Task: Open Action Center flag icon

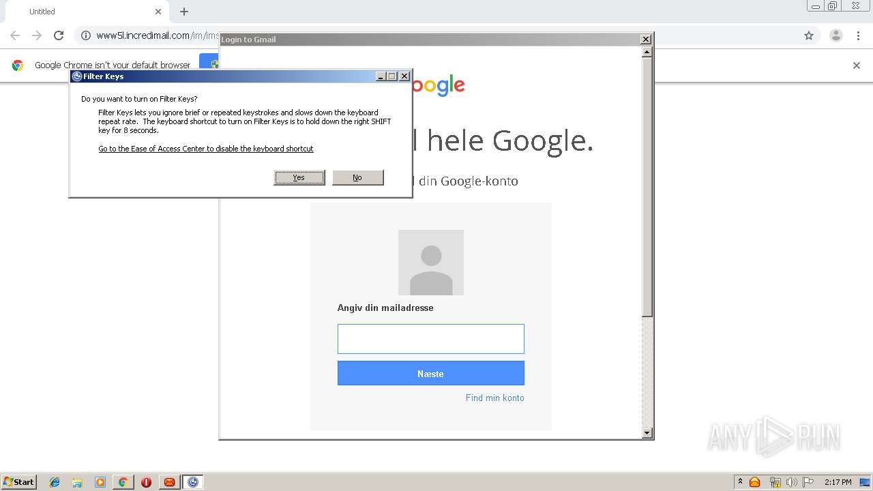Action: click(809, 482)
